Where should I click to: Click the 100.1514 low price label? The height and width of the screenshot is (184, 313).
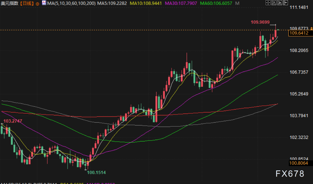tap(97, 173)
